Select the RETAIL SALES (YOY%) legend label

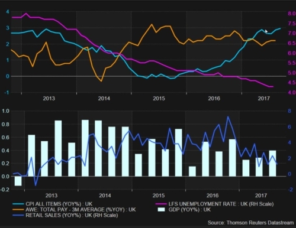72,215
